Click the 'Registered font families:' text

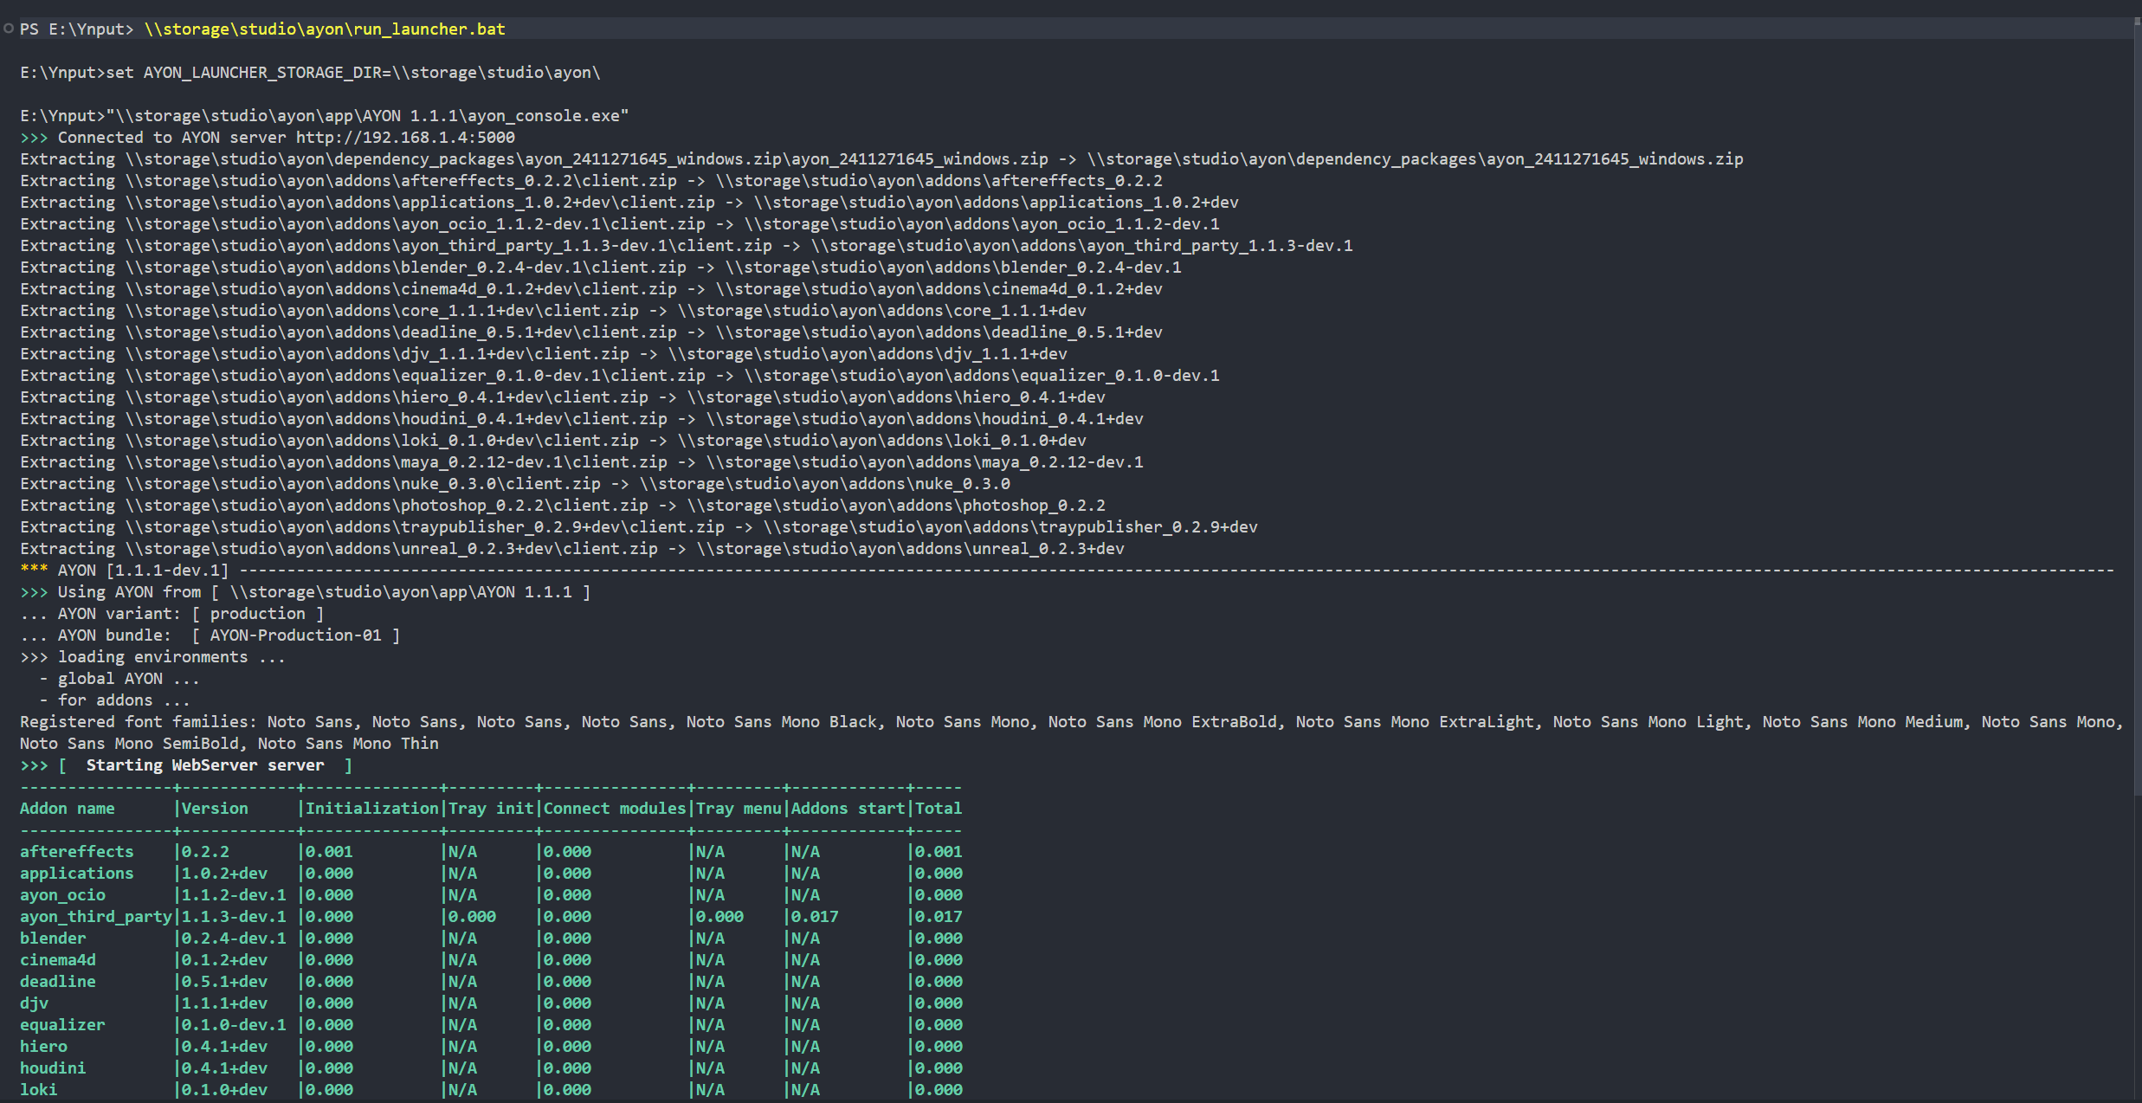[139, 721]
